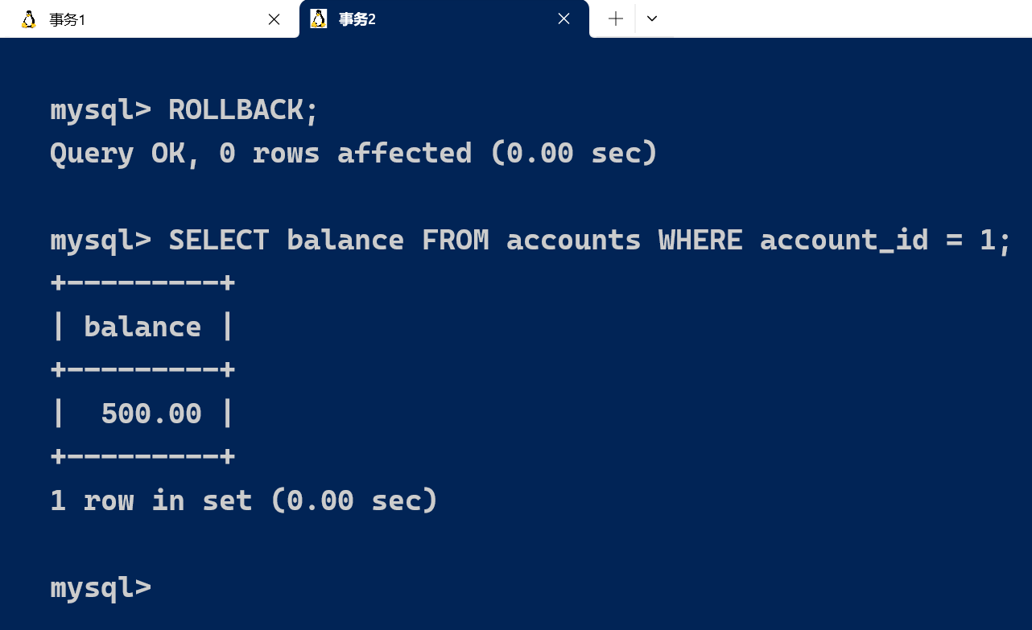Screen dimensions: 1032x630
Task: Click "account_id" in the SELECT statement
Action: click(844, 240)
